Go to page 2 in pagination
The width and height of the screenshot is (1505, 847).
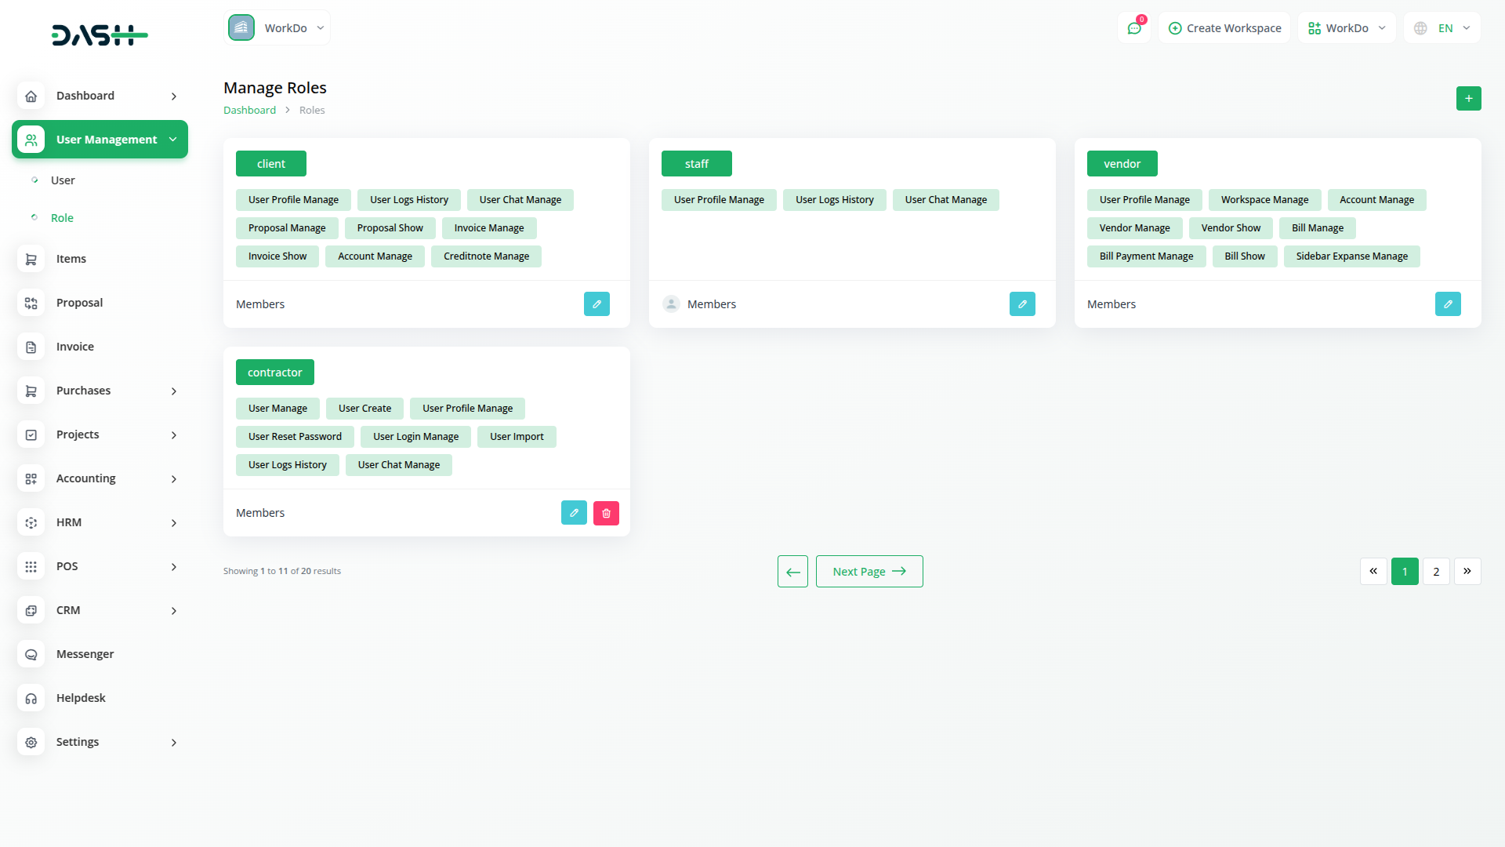[1436, 571]
